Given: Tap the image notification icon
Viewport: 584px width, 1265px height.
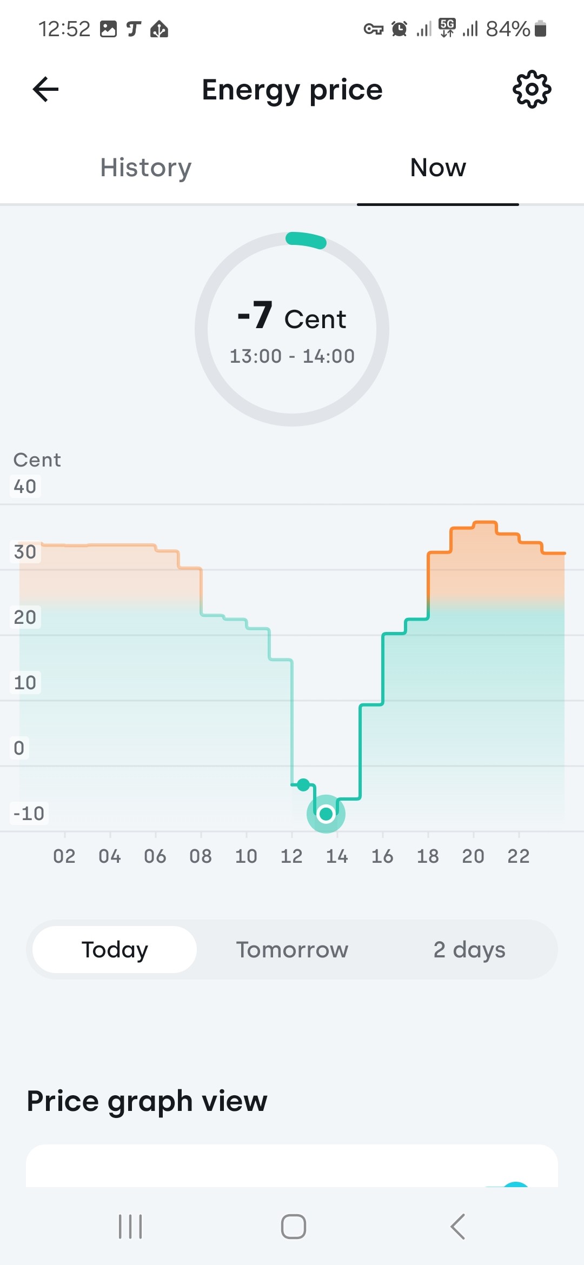Looking at the screenshot, I should click(108, 29).
